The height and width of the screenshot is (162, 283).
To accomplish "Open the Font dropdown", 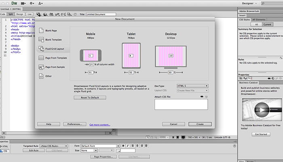I will pos(100,146).
